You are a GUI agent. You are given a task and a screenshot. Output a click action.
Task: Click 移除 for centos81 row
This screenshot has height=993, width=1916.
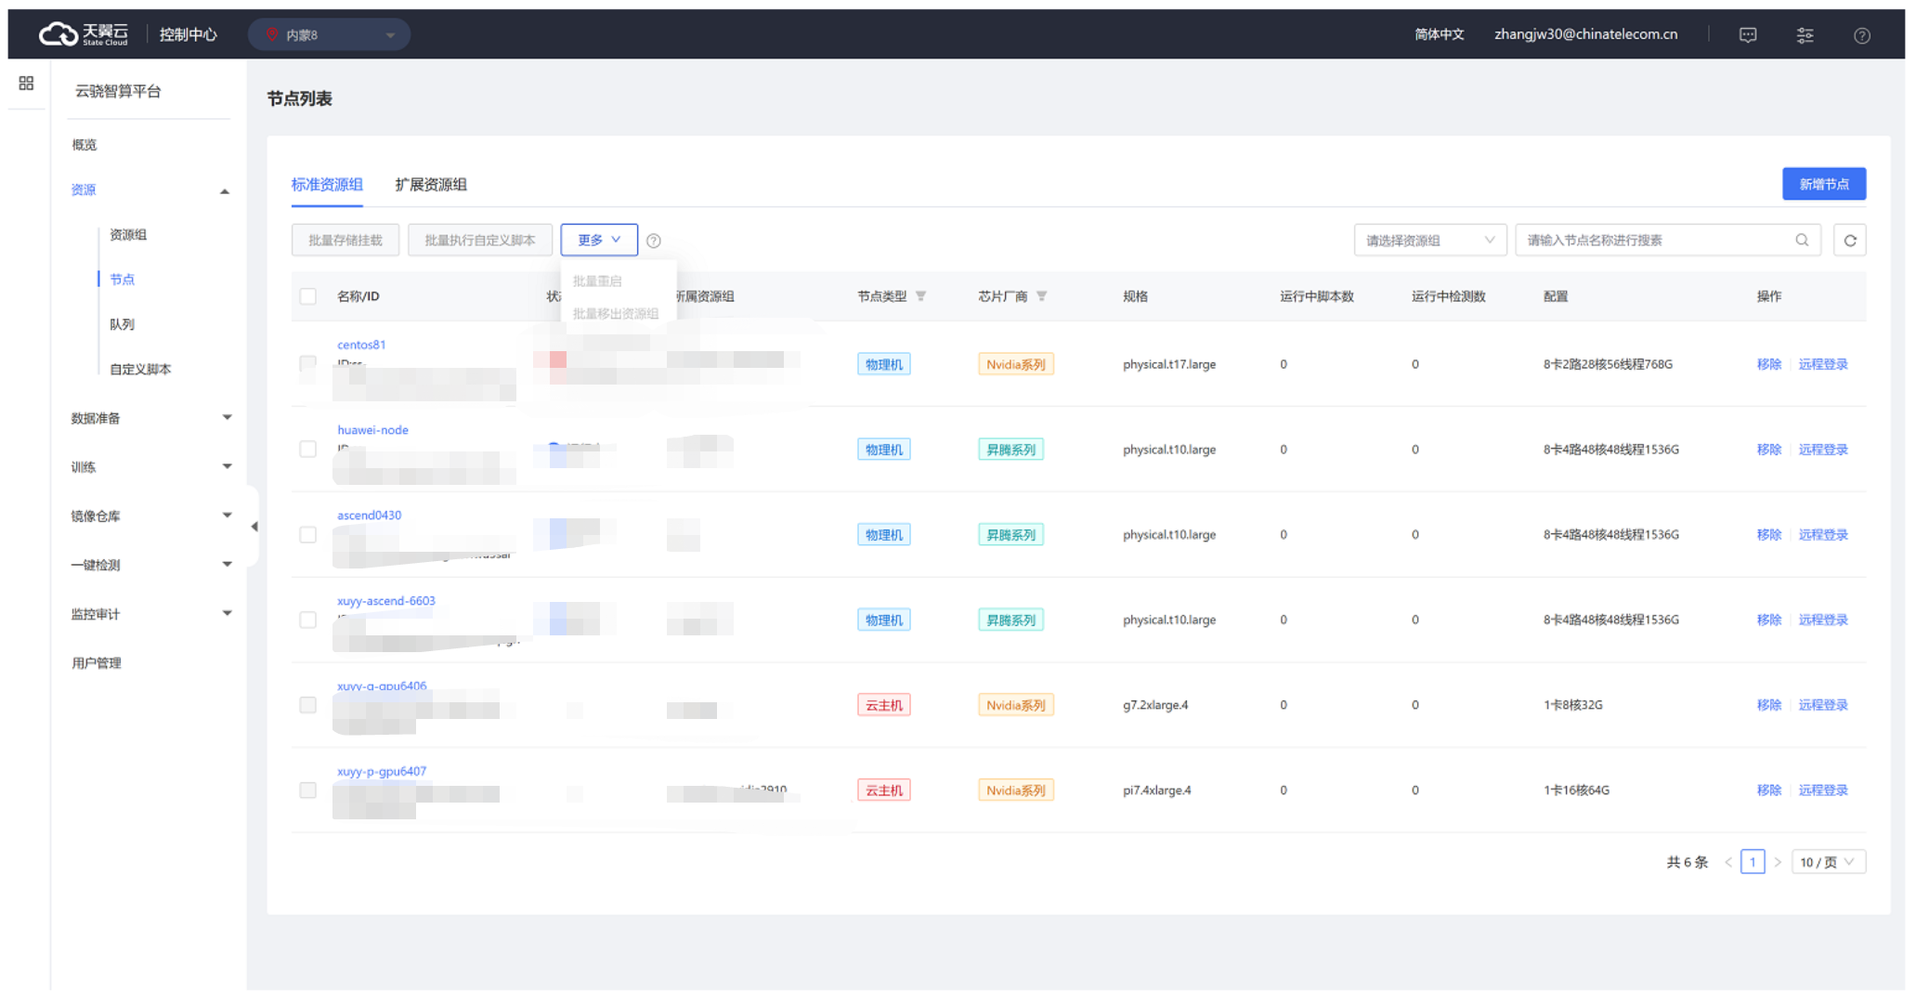point(1768,364)
